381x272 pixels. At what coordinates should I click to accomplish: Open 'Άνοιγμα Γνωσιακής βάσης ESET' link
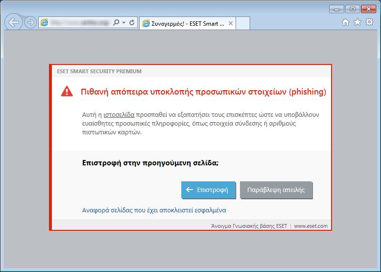(x=249, y=226)
